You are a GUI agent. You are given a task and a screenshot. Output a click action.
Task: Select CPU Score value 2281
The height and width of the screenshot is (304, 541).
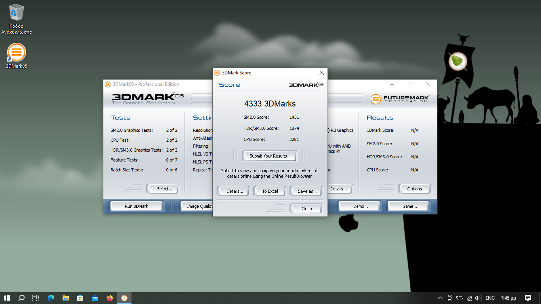[x=294, y=139]
